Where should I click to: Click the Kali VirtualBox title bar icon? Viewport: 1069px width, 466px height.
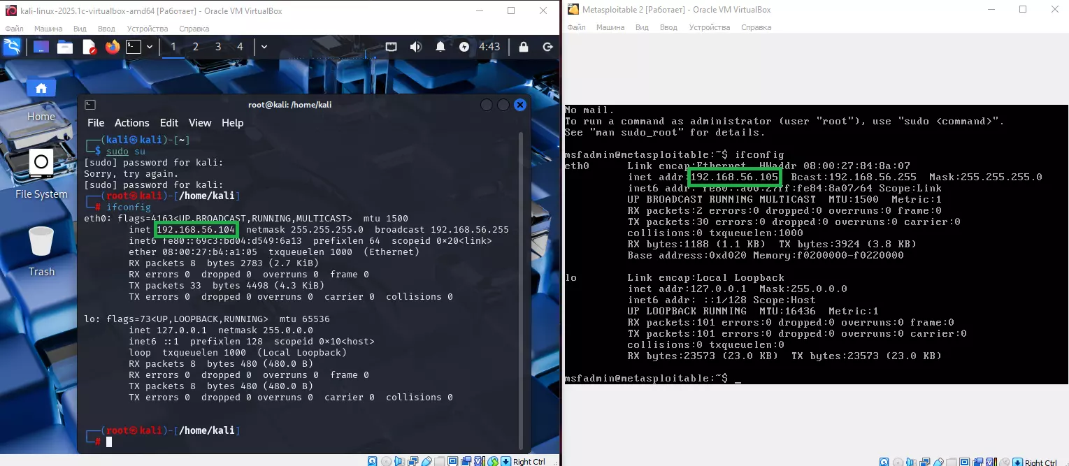10,10
